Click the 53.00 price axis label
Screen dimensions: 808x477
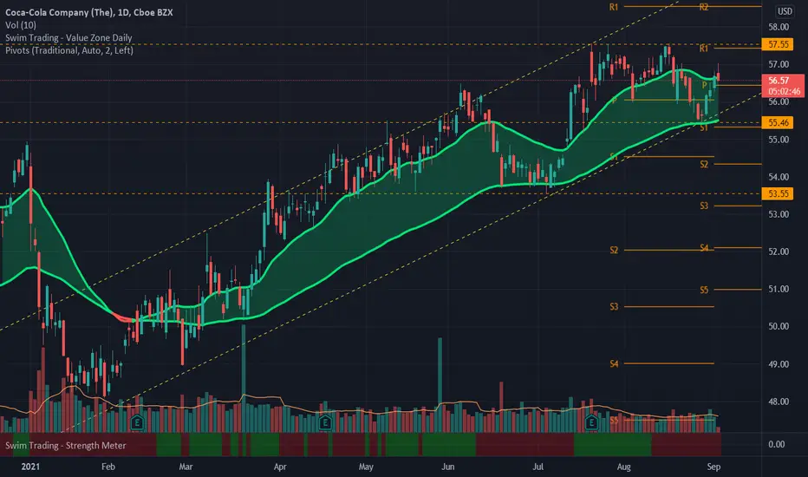[x=779, y=214]
